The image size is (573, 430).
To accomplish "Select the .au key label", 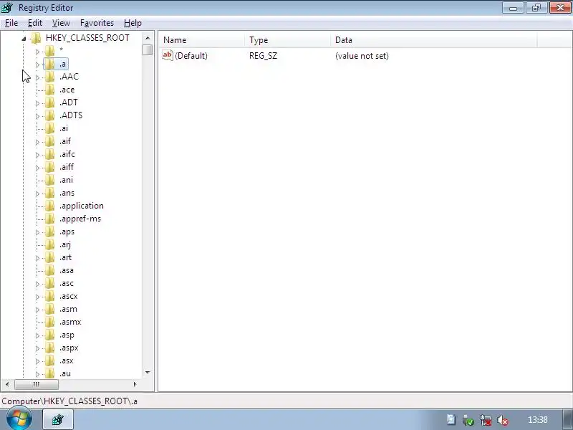I will click(x=65, y=373).
